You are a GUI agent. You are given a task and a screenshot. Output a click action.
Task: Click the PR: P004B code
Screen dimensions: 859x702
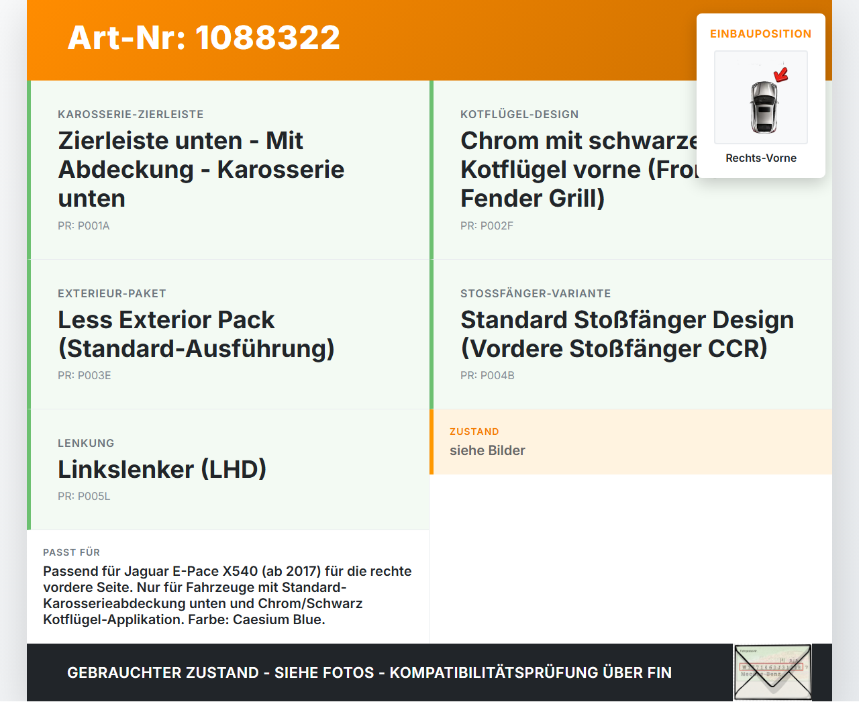[487, 375]
